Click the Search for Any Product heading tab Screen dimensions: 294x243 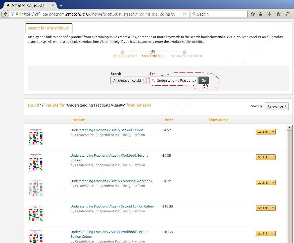coord(49,28)
